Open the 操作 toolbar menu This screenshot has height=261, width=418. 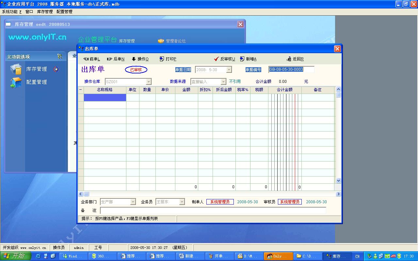(140, 59)
